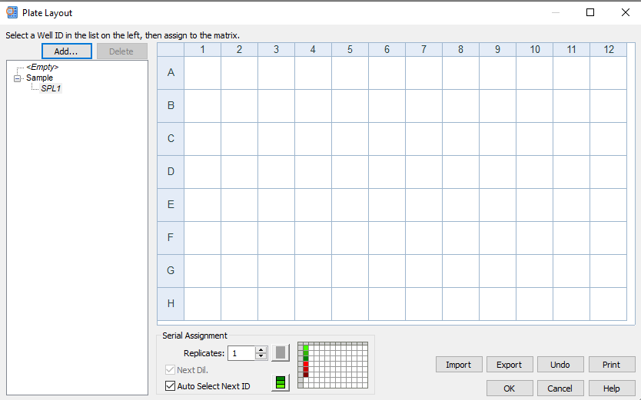The height and width of the screenshot is (400, 641).
Task: Click the Plate Layout app icon
Action: (12, 12)
